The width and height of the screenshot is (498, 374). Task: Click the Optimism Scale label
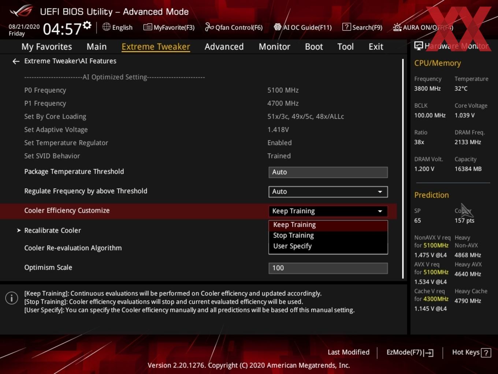click(48, 268)
